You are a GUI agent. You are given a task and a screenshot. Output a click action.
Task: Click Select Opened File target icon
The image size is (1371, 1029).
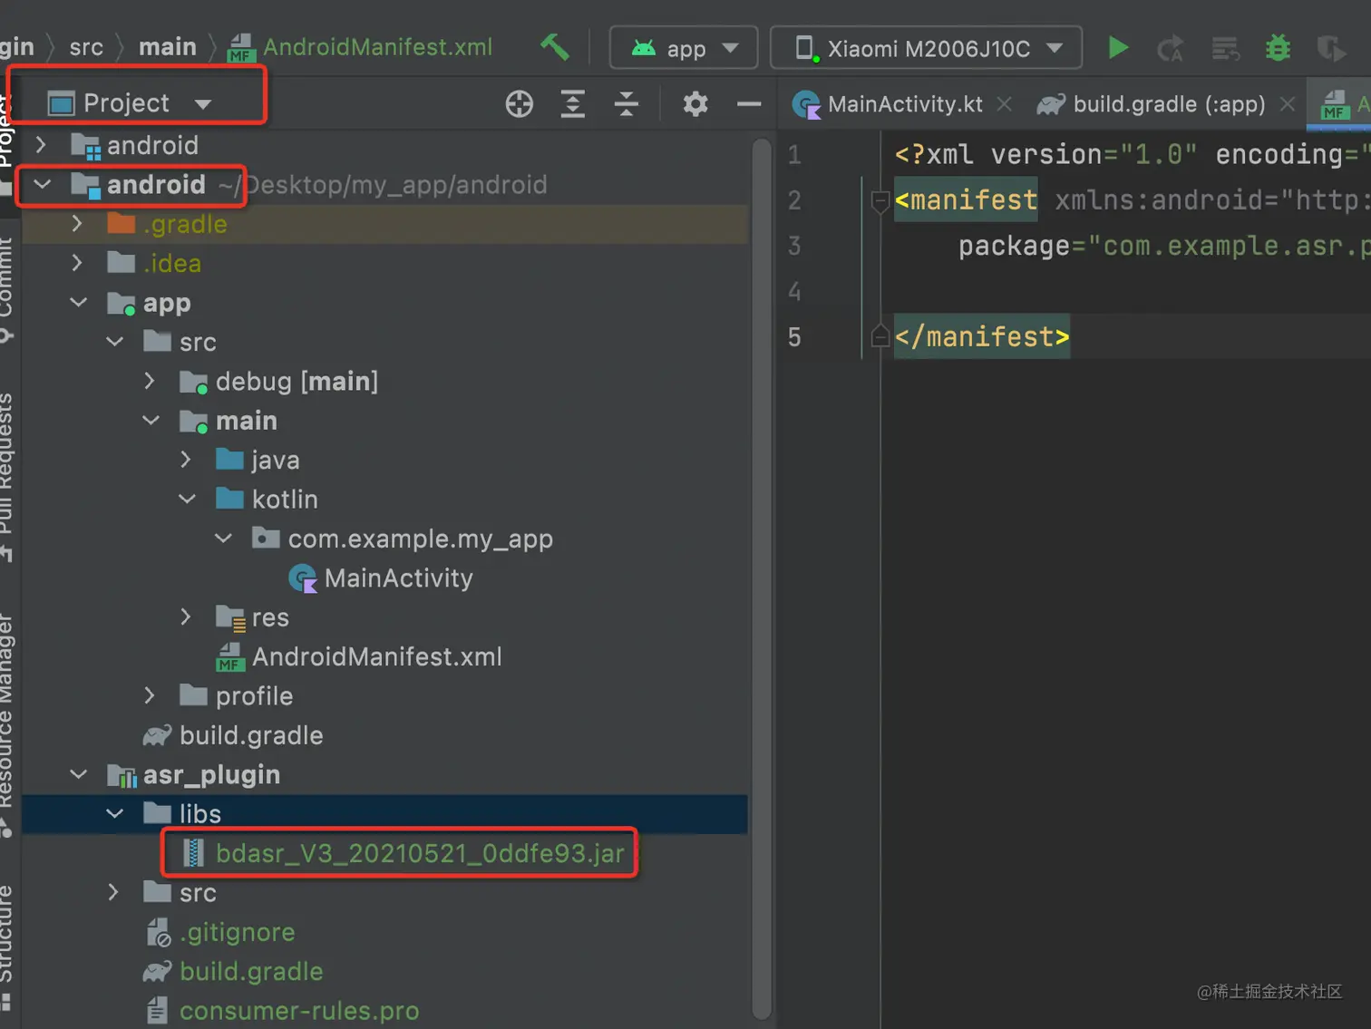coord(519,104)
